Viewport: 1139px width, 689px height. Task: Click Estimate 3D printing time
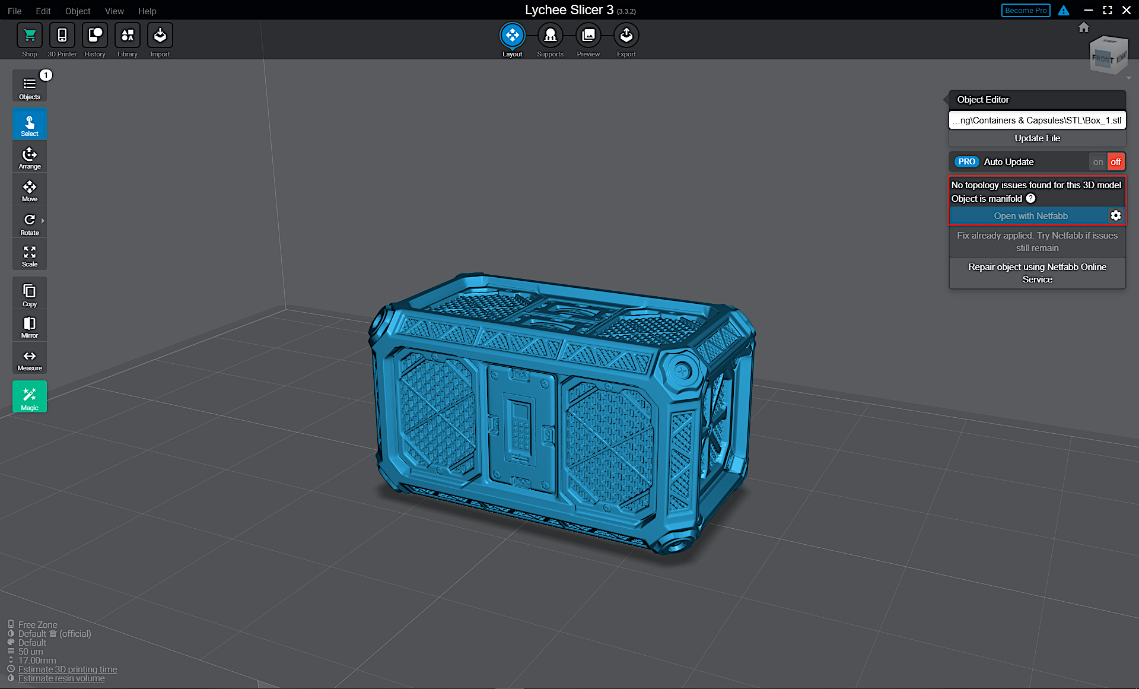67,669
